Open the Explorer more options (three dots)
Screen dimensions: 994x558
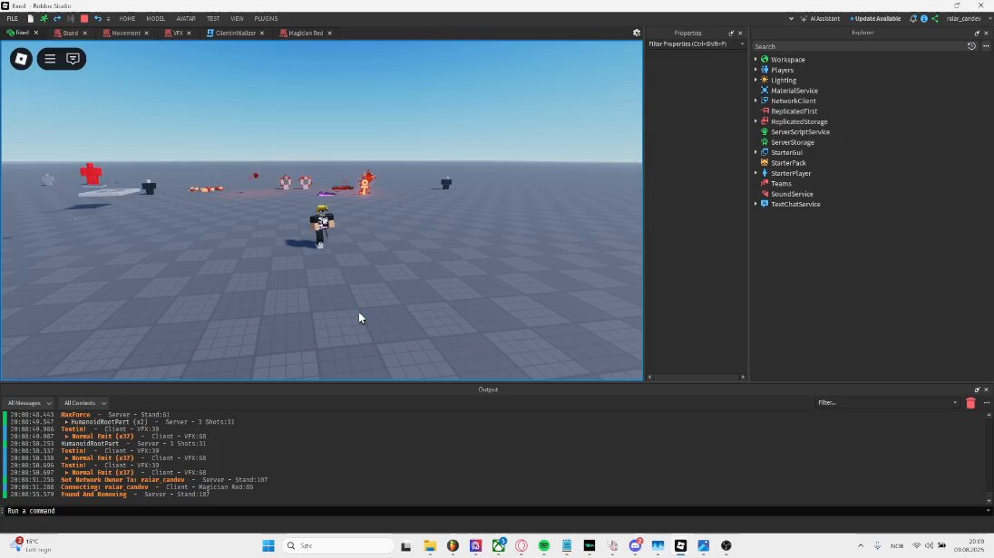[x=986, y=46]
